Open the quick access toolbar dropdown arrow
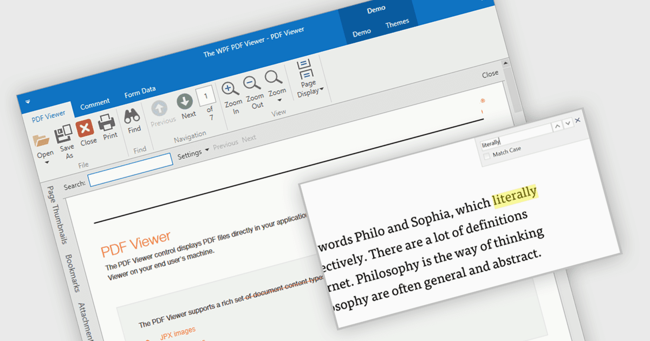 27,101
